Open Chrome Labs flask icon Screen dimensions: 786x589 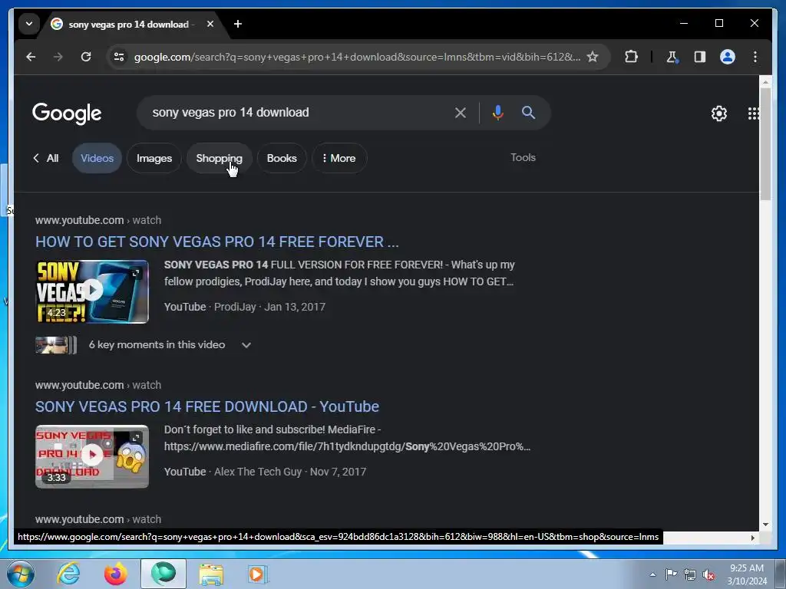(x=672, y=57)
